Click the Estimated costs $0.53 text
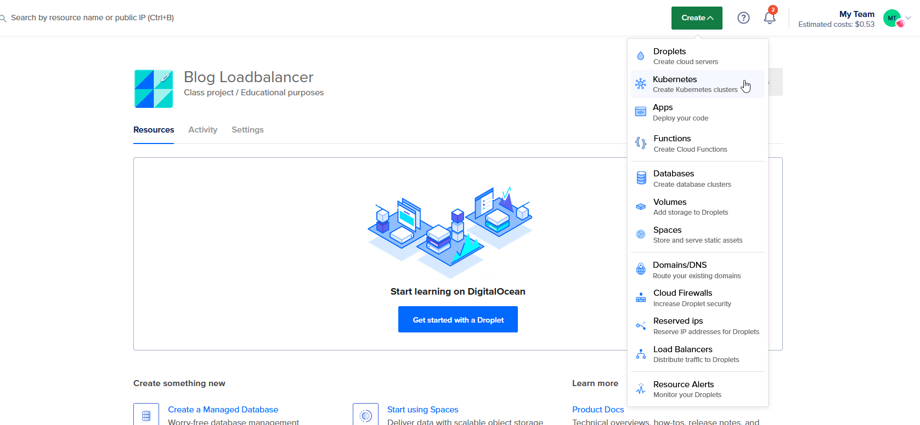The height and width of the screenshot is (425, 920). click(x=836, y=25)
